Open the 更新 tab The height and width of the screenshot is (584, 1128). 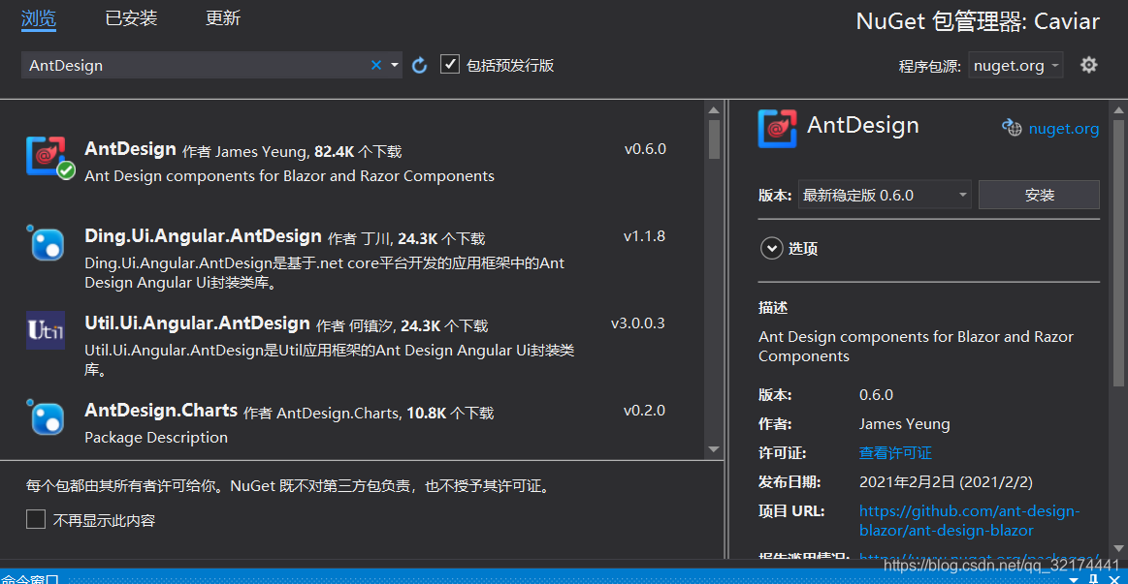click(223, 17)
